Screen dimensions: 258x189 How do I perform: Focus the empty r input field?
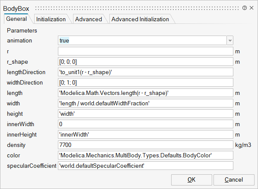(x=146, y=51)
